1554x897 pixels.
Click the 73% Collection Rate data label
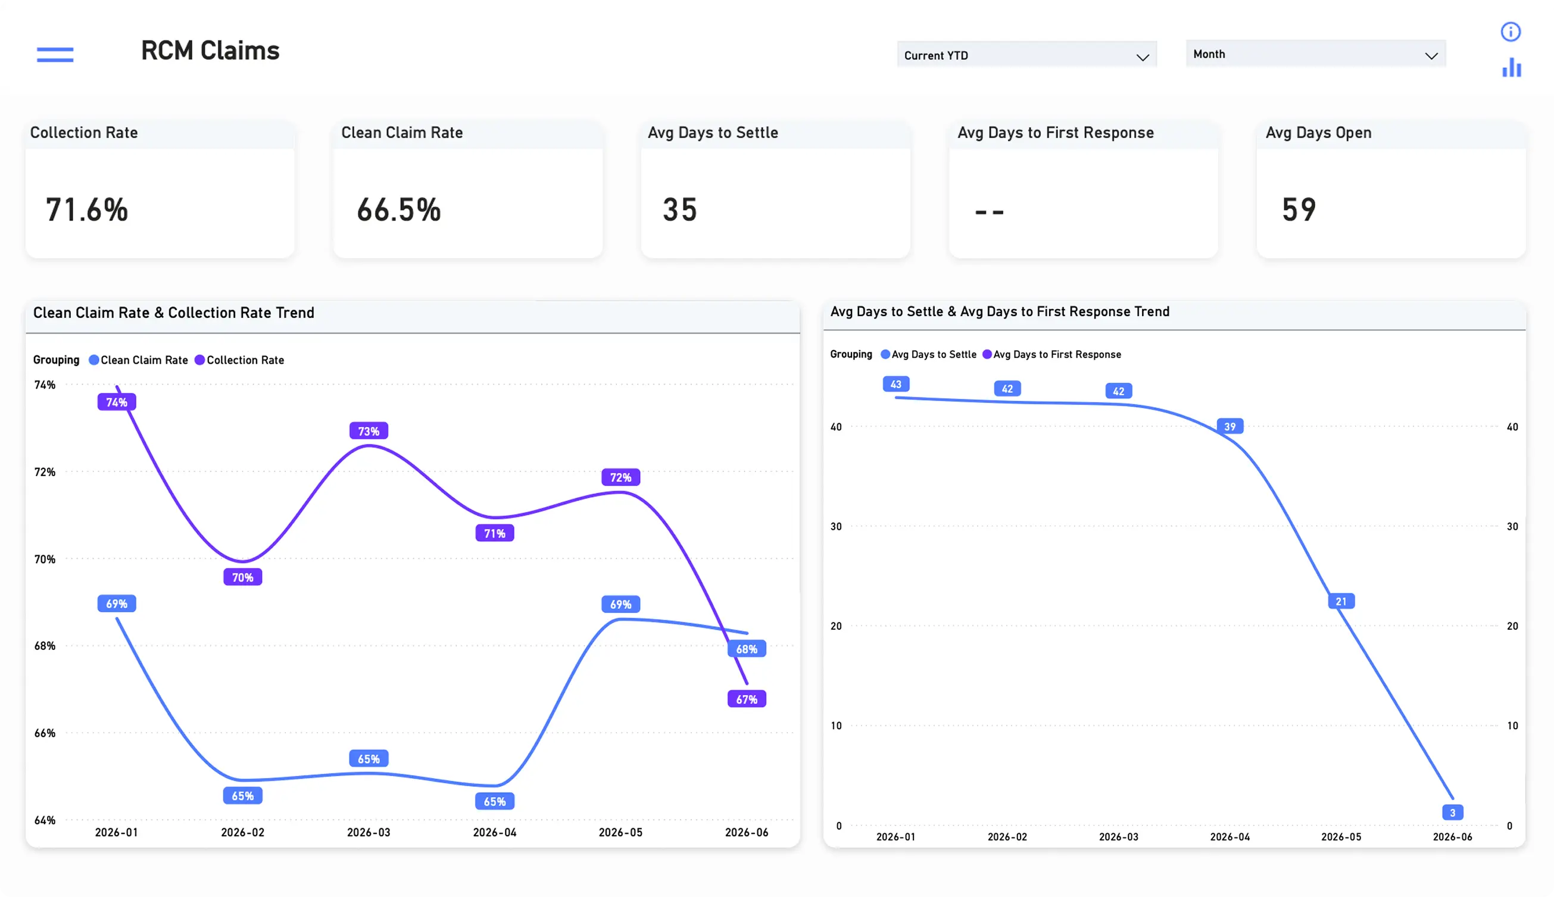tap(369, 432)
